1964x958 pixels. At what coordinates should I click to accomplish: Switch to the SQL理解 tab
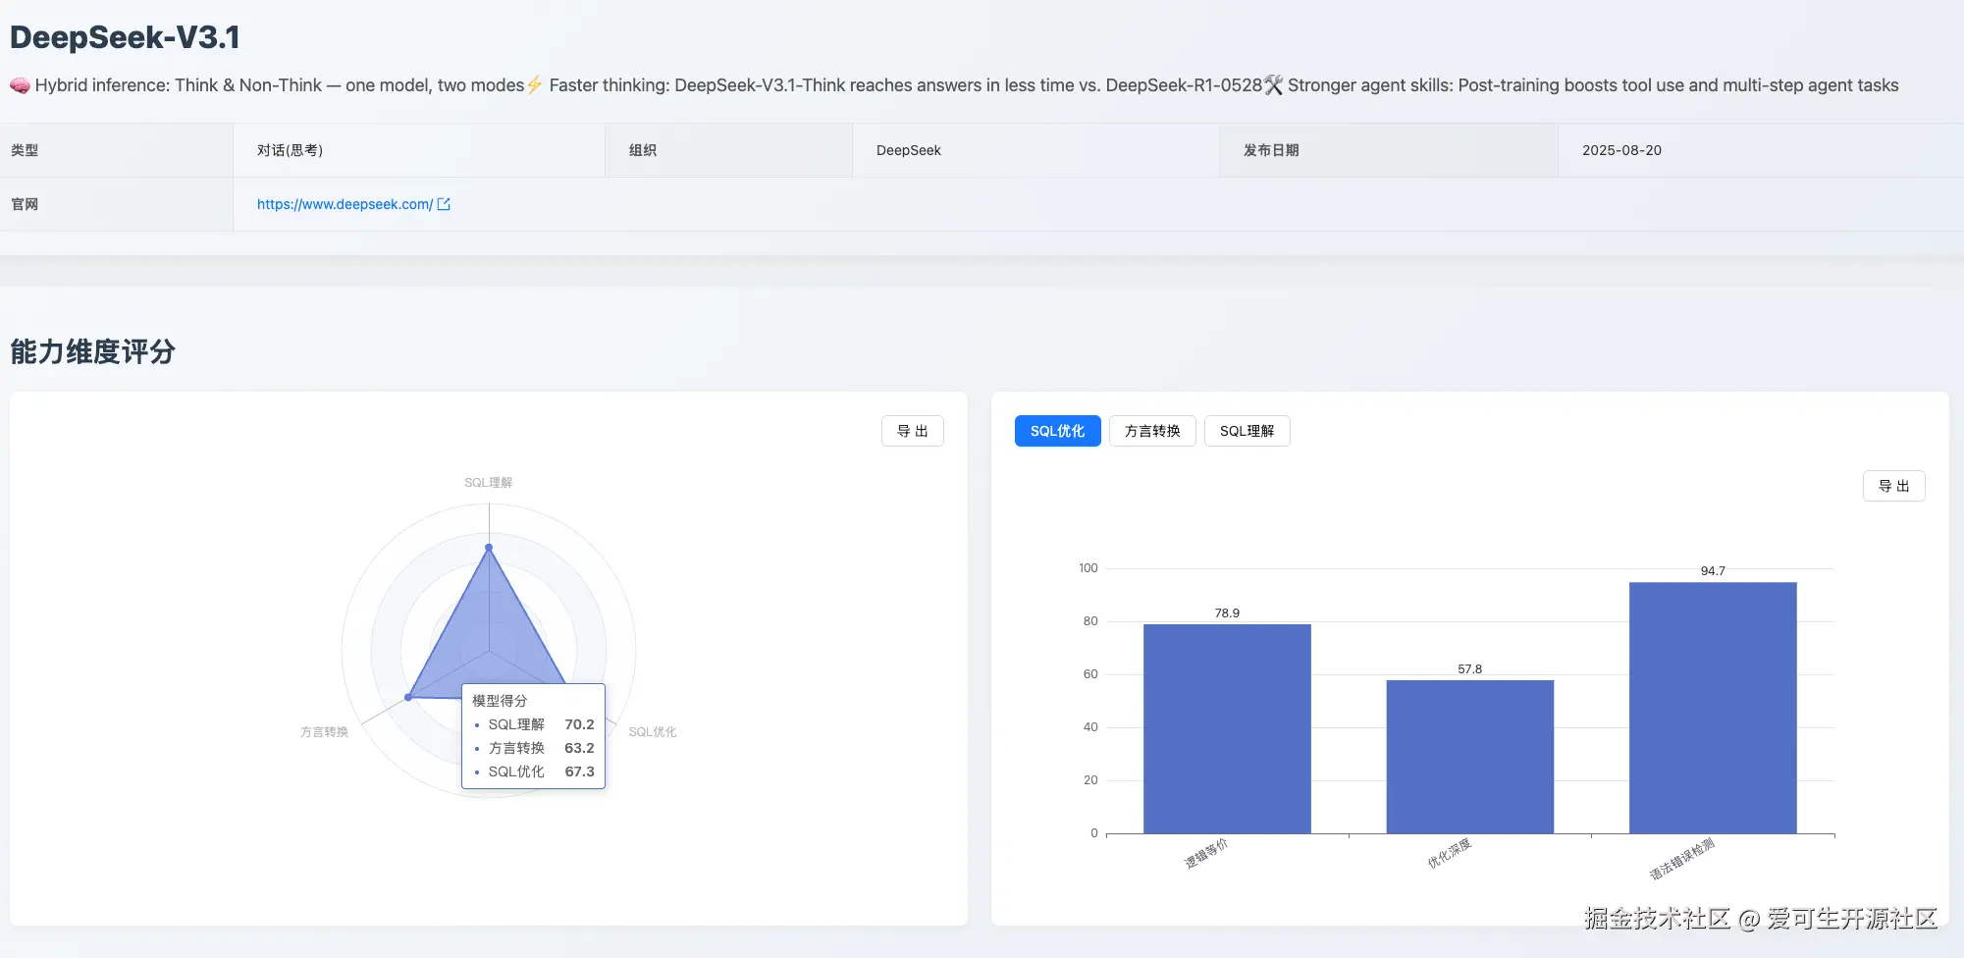[x=1247, y=430]
